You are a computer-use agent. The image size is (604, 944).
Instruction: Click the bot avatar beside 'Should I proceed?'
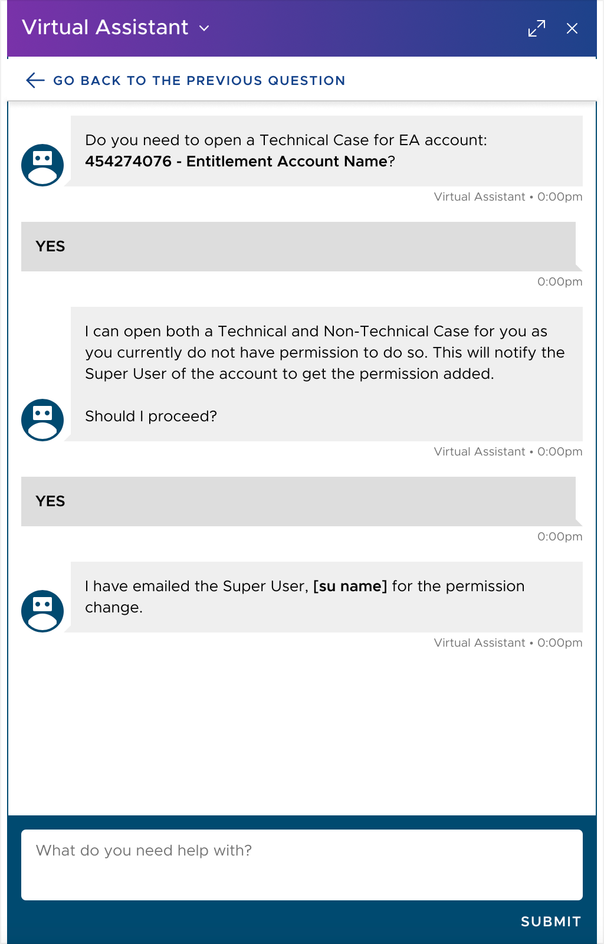pos(42,420)
